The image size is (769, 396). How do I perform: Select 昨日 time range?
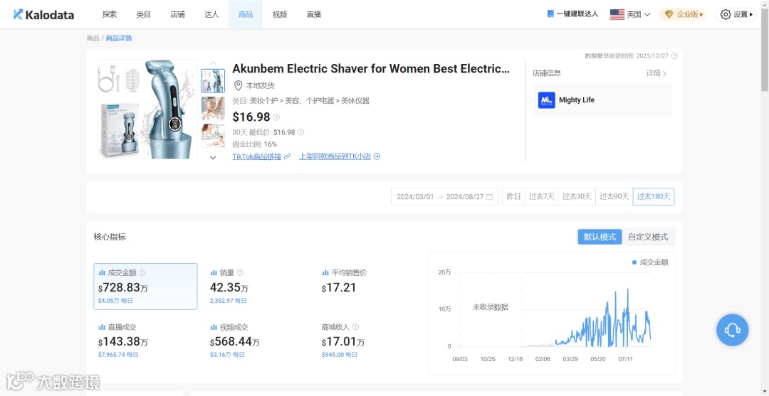513,196
